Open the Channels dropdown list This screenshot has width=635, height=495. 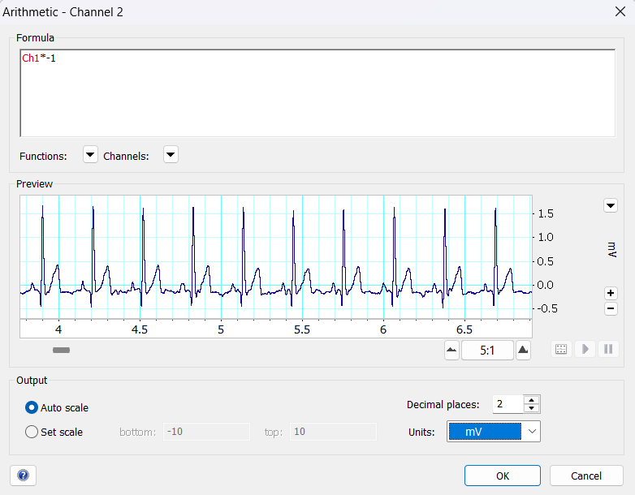tap(171, 155)
